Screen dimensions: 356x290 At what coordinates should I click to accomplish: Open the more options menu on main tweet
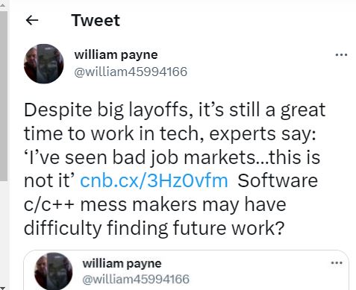[x=341, y=54]
